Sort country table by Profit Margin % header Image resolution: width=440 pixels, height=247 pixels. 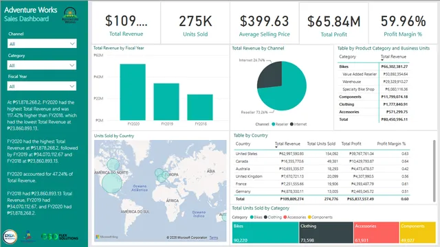coord(391,143)
